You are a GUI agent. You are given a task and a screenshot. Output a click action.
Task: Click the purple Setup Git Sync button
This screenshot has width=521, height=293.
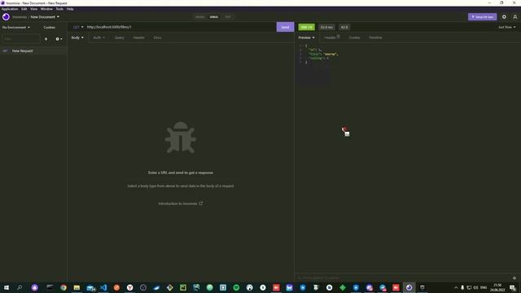click(x=483, y=17)
